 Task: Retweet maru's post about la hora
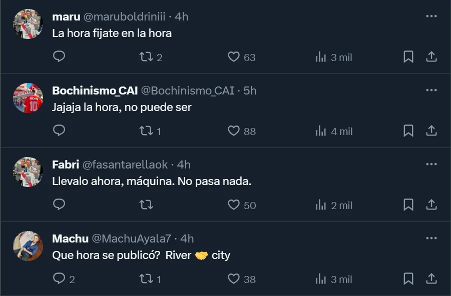146,57
